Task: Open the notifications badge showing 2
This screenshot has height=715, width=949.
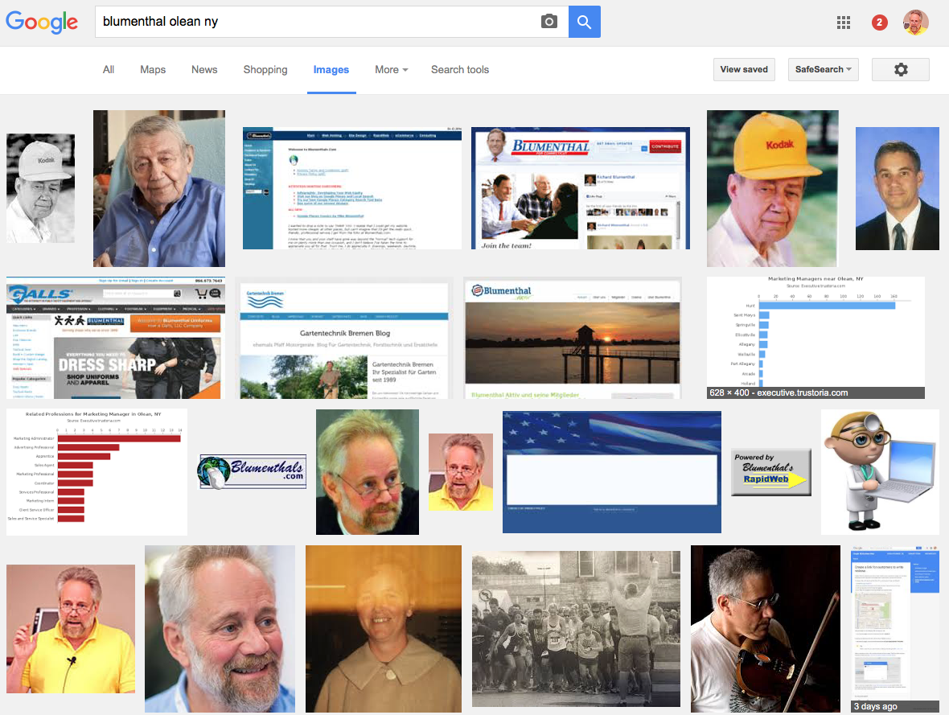Action: click(879, 23)
